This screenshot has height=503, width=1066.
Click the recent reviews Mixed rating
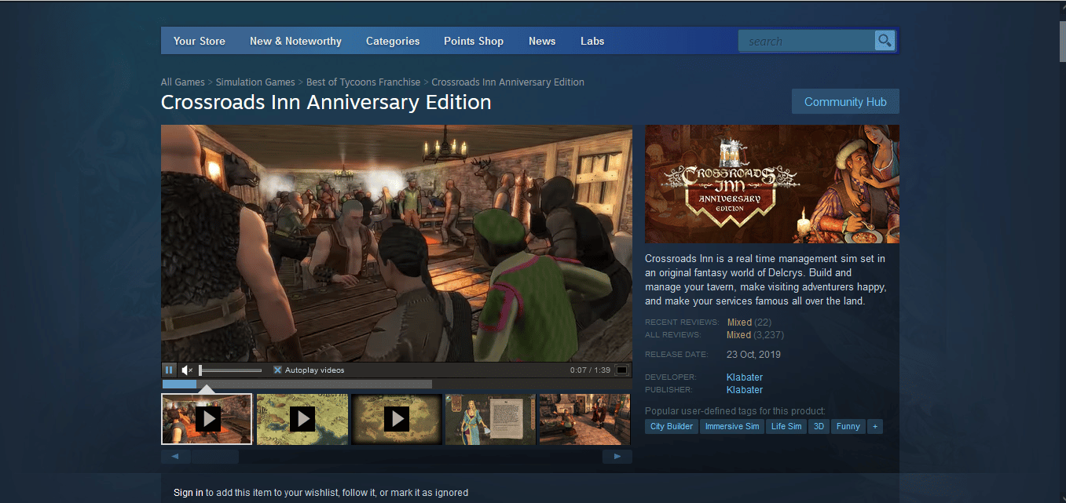click(x=739, y=323)
